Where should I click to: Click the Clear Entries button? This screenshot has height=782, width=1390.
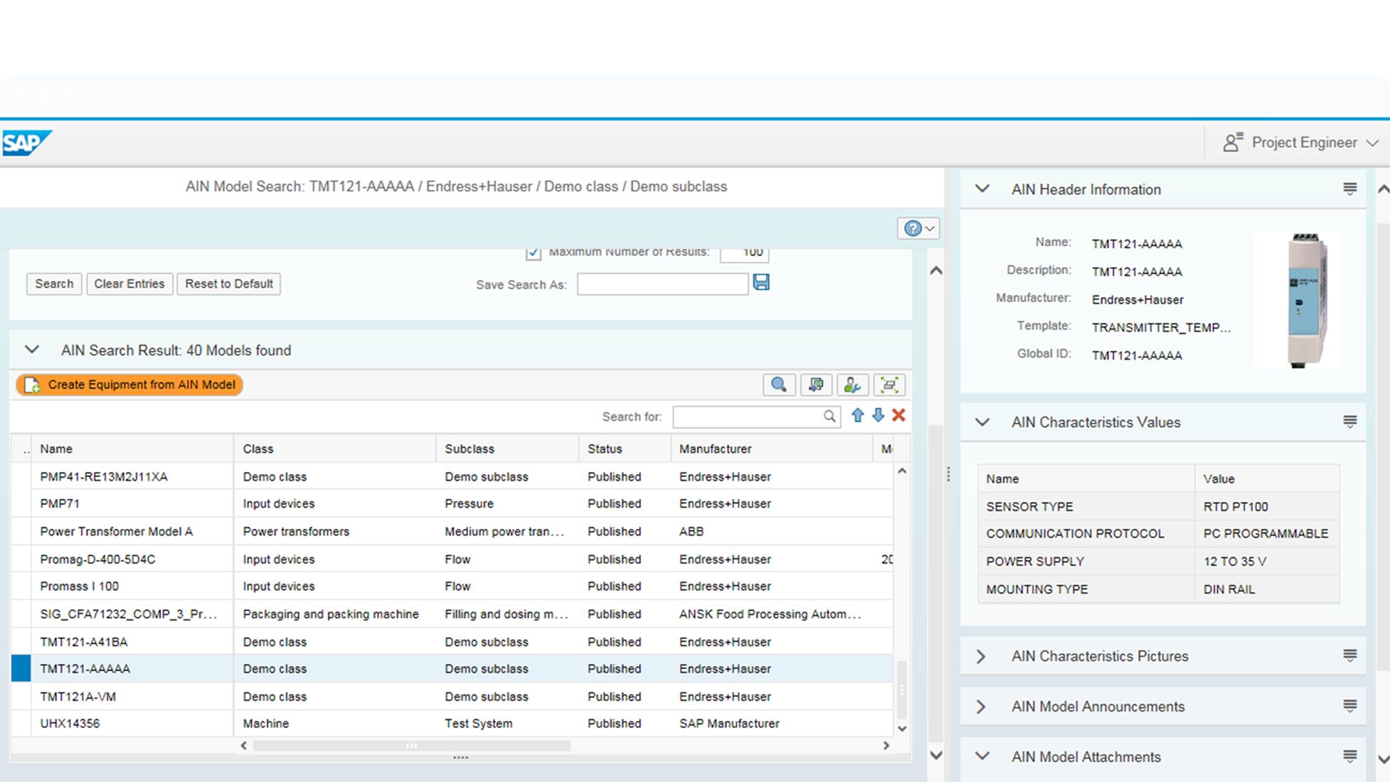[129, 284]
